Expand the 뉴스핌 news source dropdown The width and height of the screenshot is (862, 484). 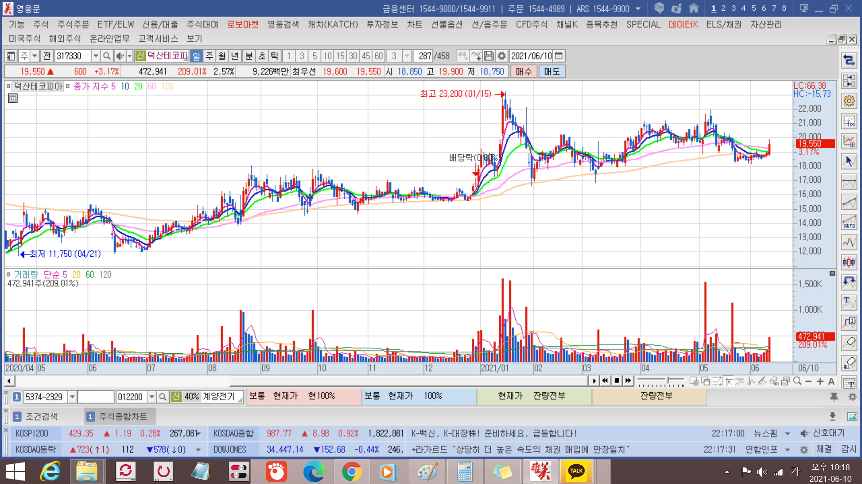[787, 434]
